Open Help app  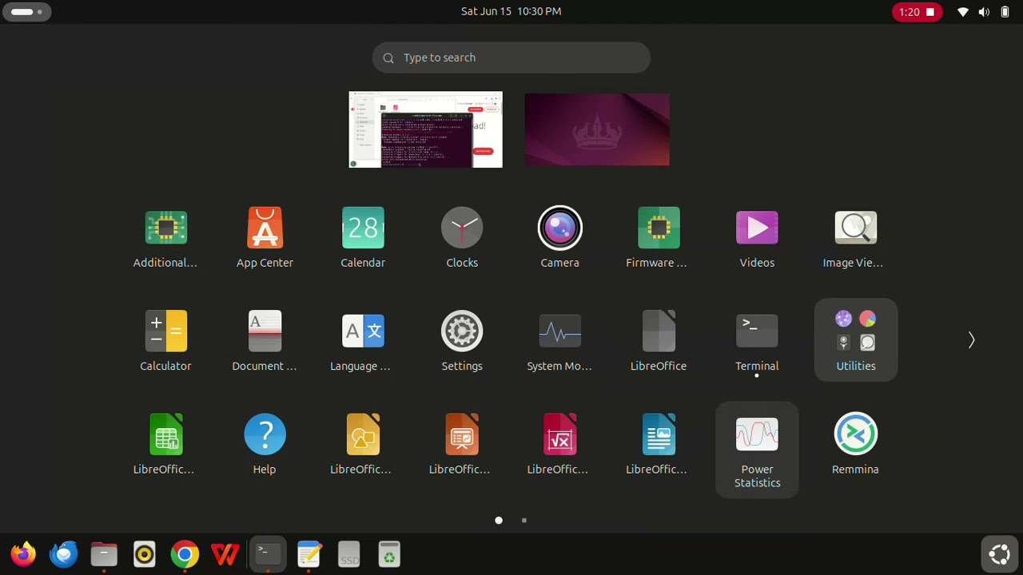click(x=265, y=444)
